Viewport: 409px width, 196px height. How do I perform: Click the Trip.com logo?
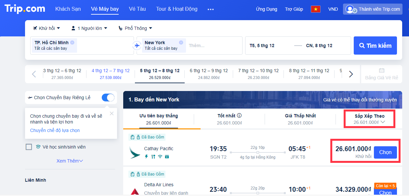coord(25,9)
